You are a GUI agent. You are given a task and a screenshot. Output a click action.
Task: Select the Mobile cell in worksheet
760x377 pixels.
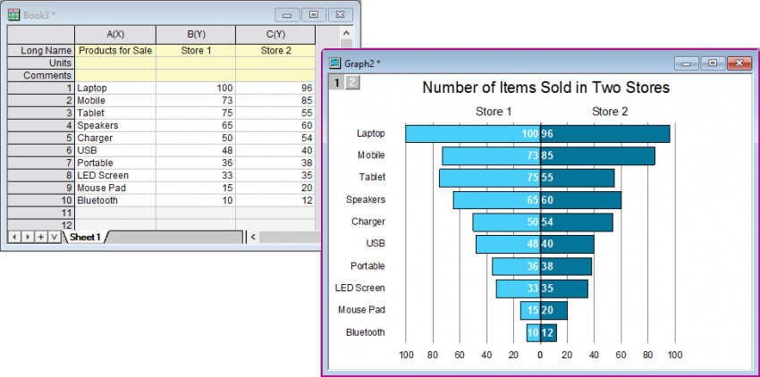click(x=115, y=101)
